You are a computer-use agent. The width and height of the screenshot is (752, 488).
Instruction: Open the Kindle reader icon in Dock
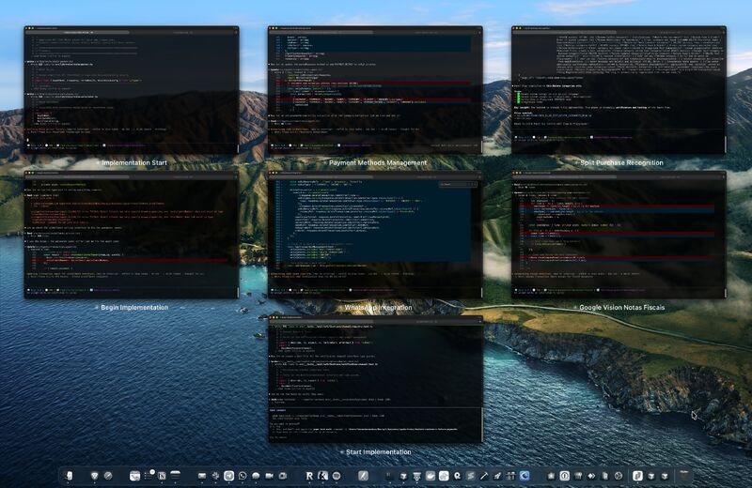click(322, 476)
